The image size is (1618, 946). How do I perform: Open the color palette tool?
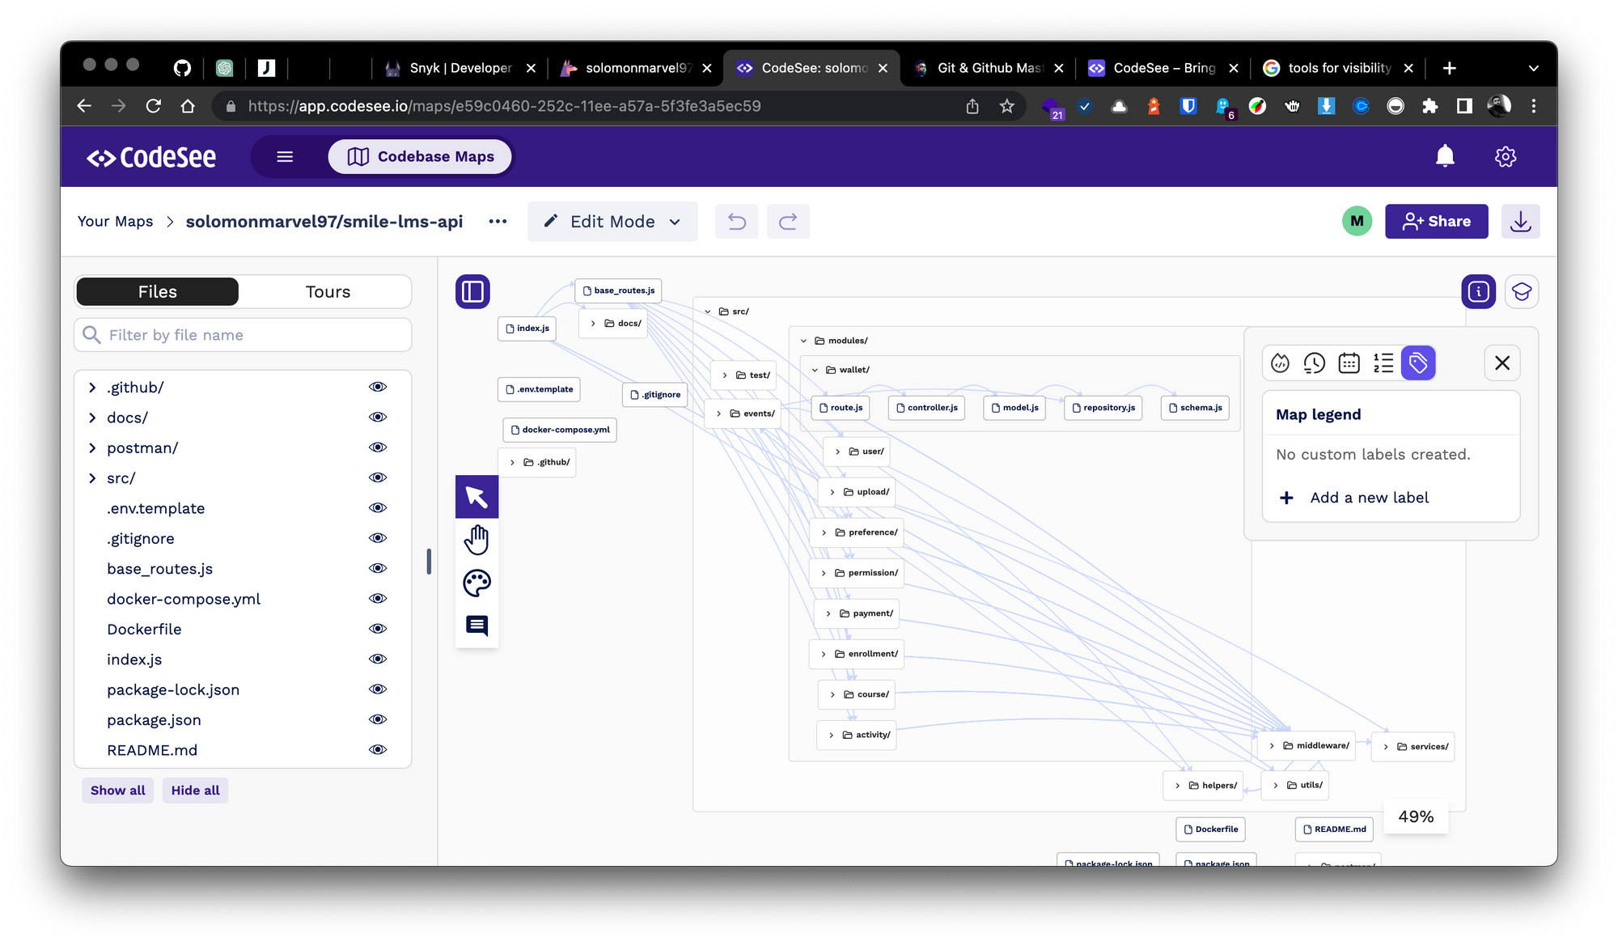coord(477,582)
